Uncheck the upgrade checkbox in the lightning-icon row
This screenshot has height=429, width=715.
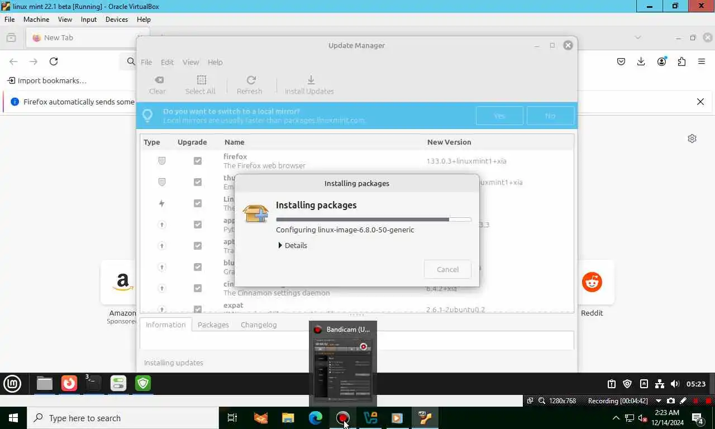(197, 203)
